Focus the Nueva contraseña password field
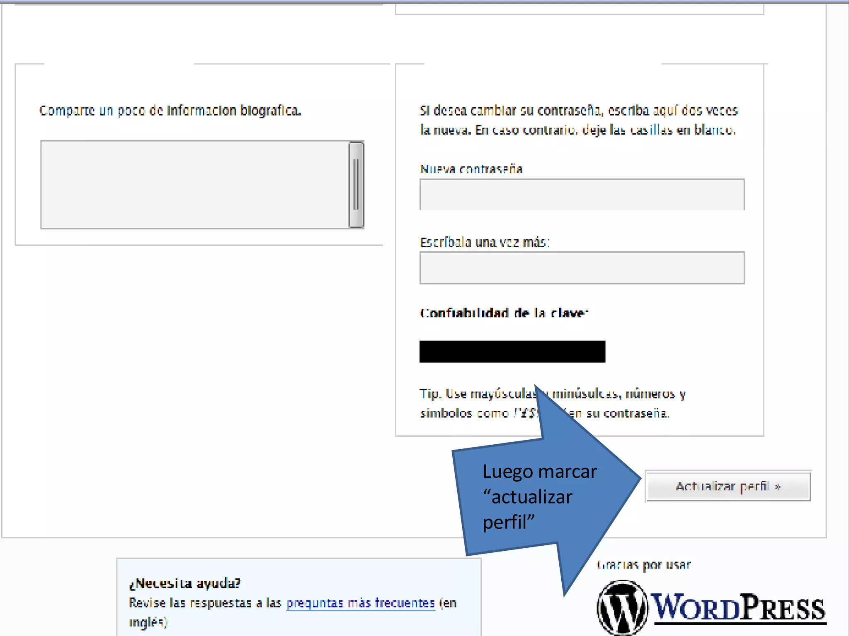849x636 pixels. (x=582, y=195)
